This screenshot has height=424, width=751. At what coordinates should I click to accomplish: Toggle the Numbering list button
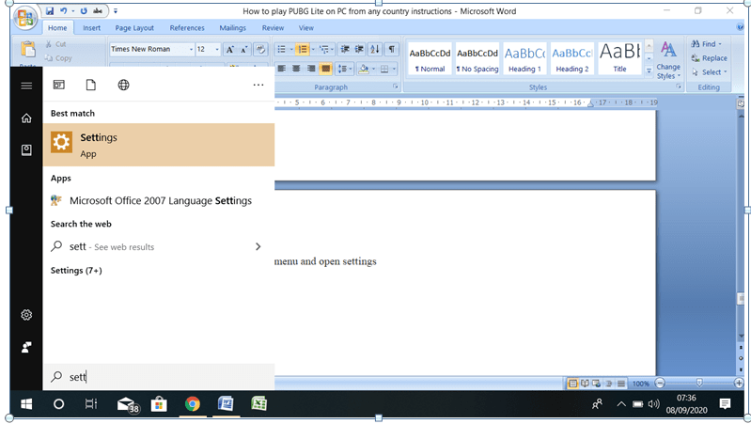303,49
